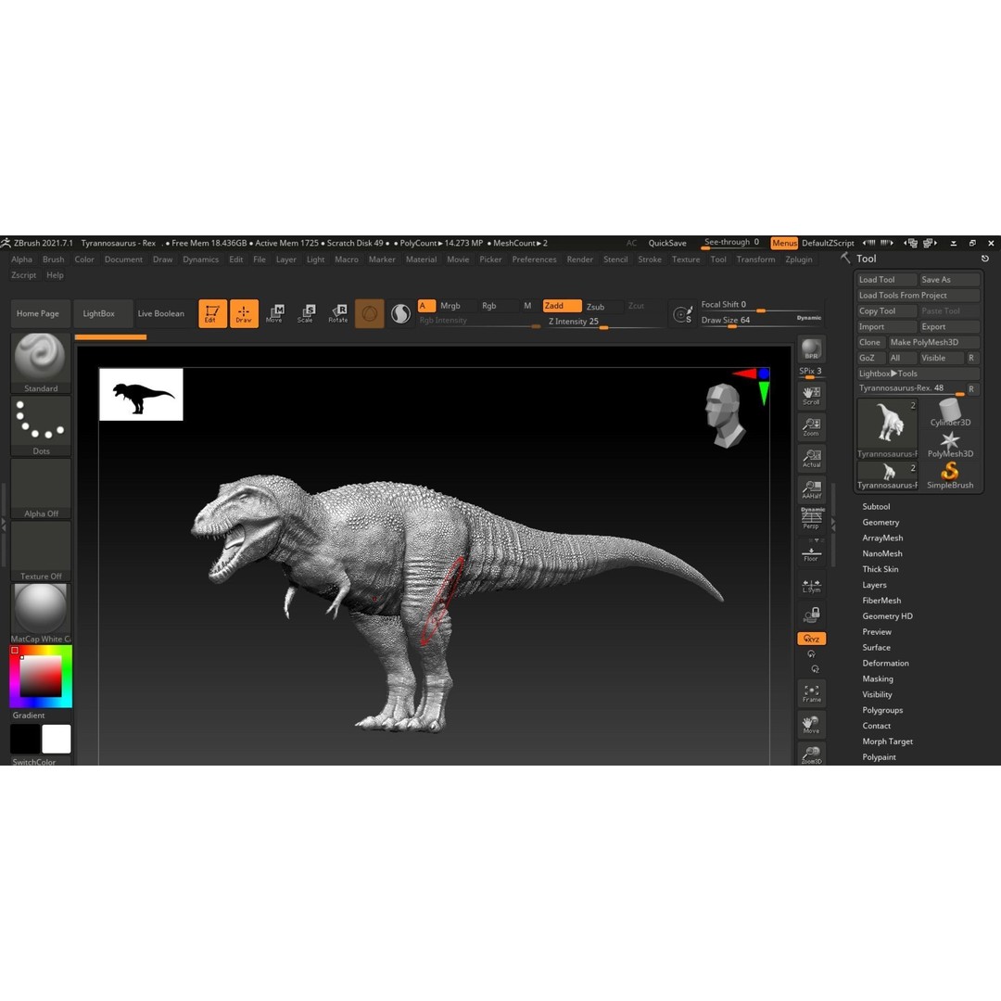Expand the Deformation sub-palette
The height and width of the screenshot is (1001, 1001).
pyautogui.click(x=885, y=663)
